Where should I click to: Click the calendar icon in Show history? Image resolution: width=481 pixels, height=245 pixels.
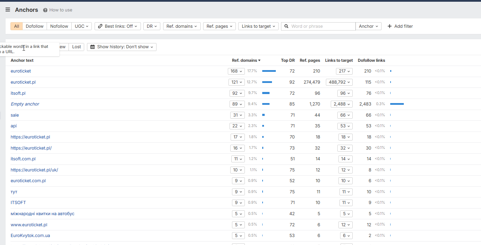93,47
